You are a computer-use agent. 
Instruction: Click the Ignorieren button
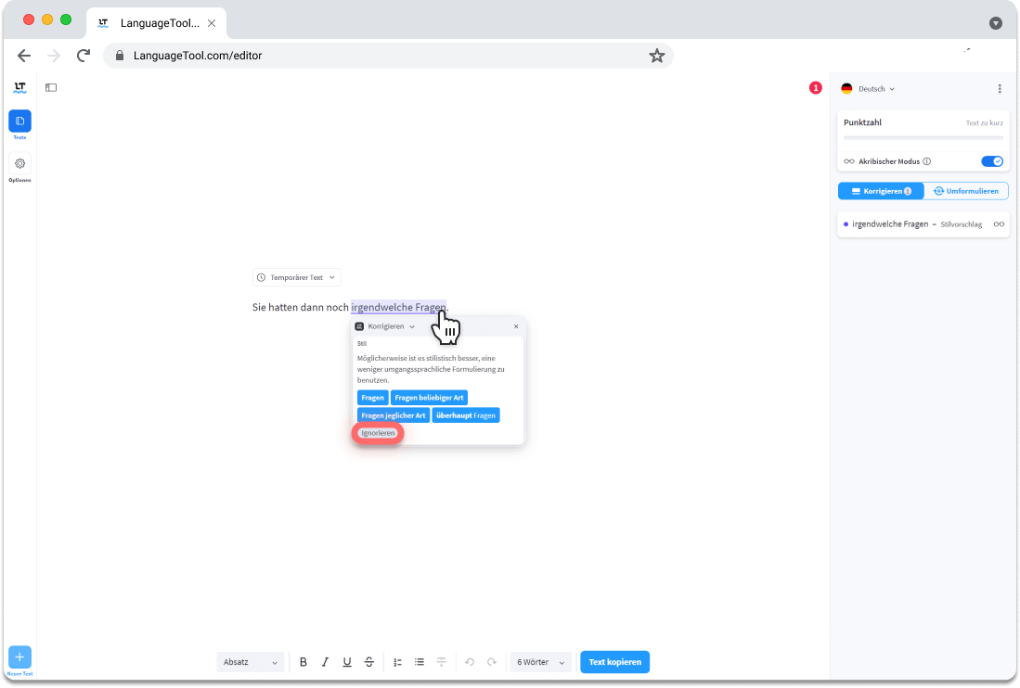tap(378, 433)
